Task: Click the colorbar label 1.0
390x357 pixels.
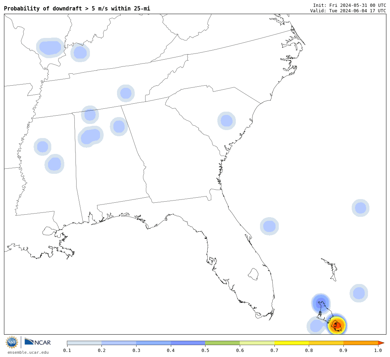Action: pyautogui.click(x=378, y=350)
